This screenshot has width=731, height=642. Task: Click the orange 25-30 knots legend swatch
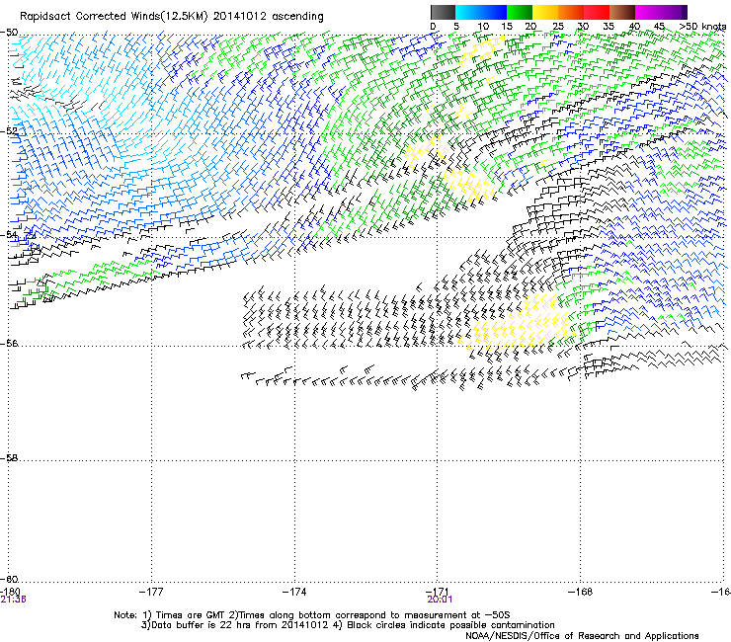(571, 12)
